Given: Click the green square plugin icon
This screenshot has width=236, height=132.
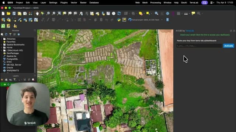Looking at the screenshot, I should tap(3, 26).
